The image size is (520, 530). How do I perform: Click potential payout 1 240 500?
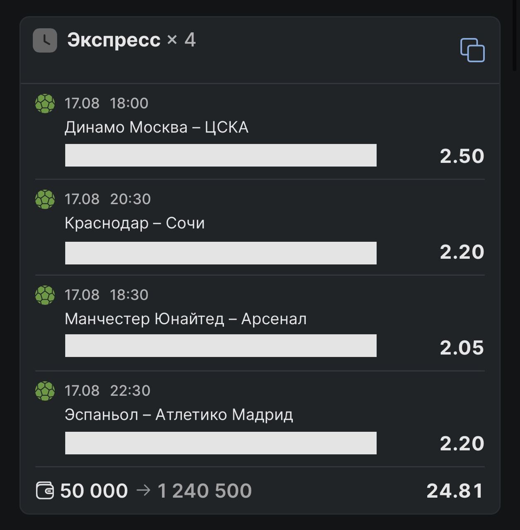coord(204,491)
